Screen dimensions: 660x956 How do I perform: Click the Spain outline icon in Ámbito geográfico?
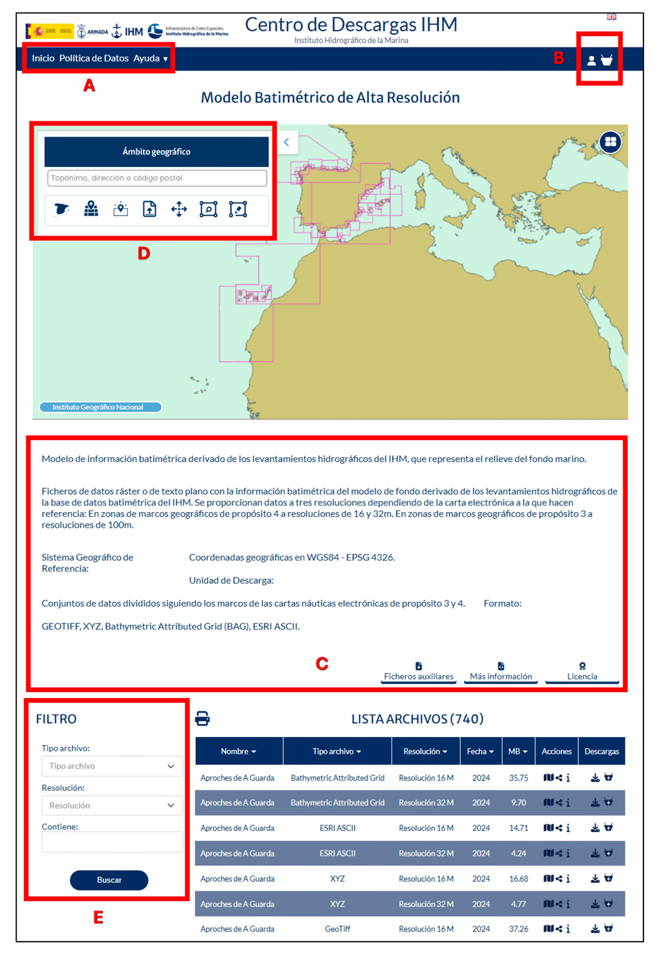pyautogui.click(x=61, y=210)
